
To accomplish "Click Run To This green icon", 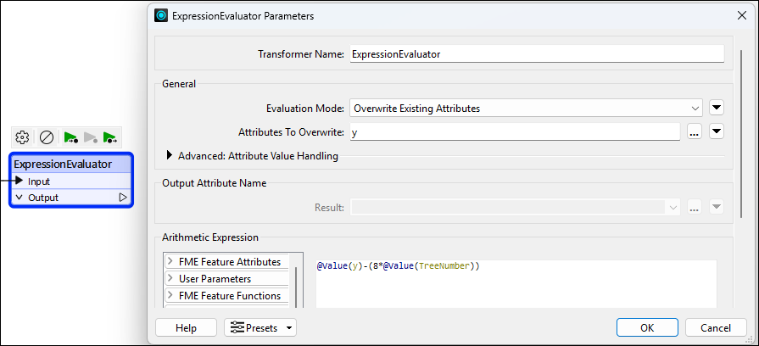I will coord(71,138).
